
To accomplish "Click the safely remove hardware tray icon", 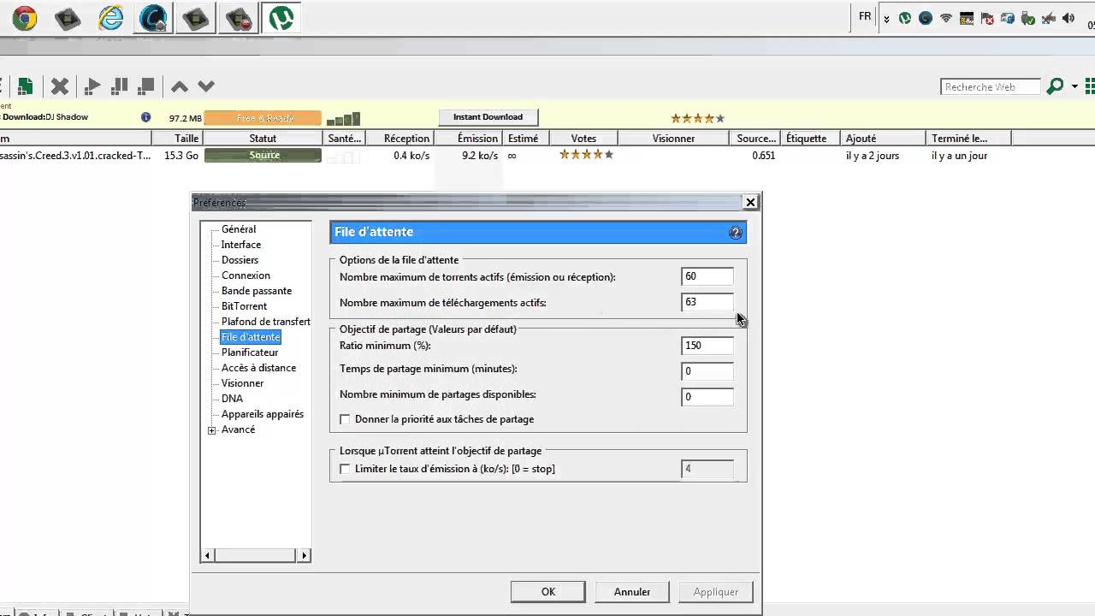I will click(x=1027, y=18).
